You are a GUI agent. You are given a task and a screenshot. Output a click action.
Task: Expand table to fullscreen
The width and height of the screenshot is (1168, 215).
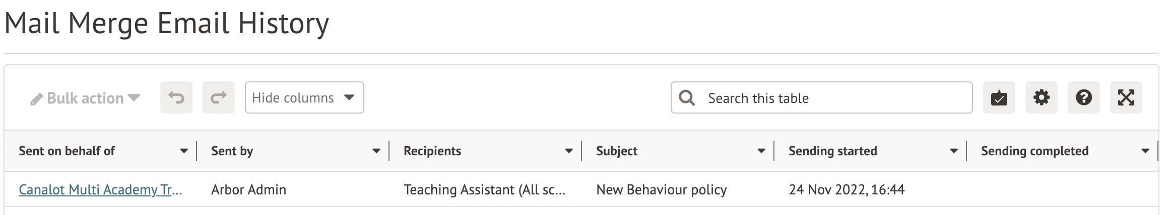coord(1126,97)
